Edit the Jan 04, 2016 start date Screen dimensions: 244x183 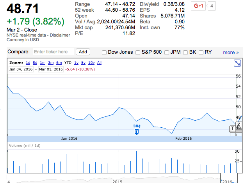[x=21, y=69]
